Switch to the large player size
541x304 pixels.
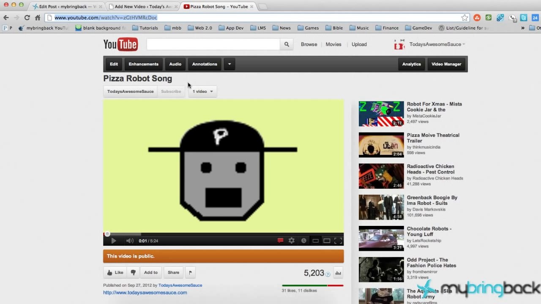click(x=327, y=241)
